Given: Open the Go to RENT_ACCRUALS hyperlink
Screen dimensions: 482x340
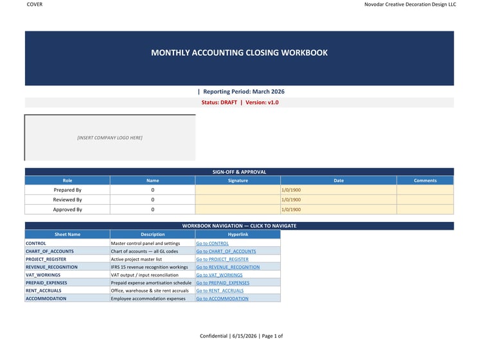Looking at the screenshot, I should point(220,291).
